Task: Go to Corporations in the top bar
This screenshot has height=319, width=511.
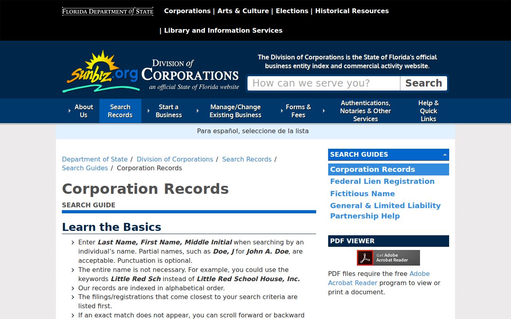Action: pos(187,11)
